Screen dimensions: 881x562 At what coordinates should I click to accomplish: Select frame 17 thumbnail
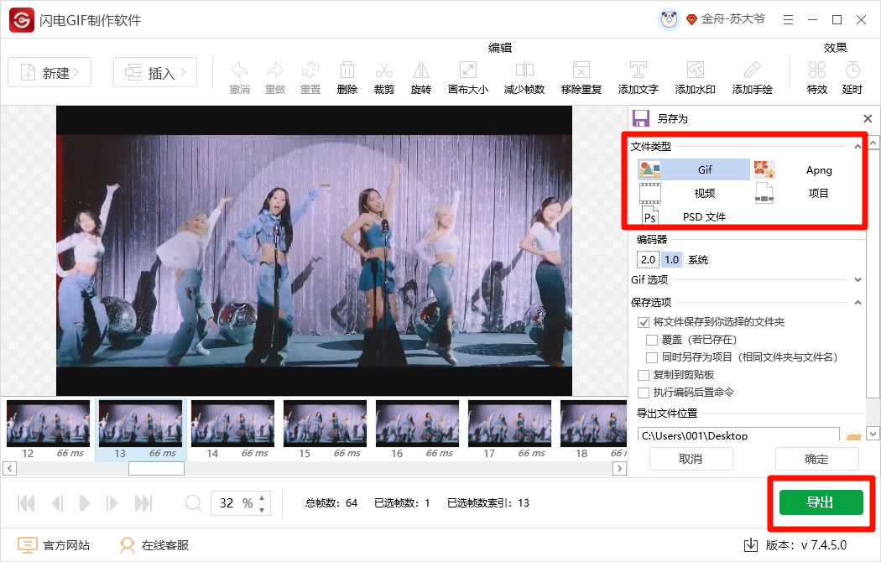pyautogui.click(x=509, y=424)
